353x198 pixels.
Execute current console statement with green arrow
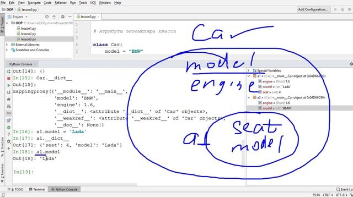[9, 85]
